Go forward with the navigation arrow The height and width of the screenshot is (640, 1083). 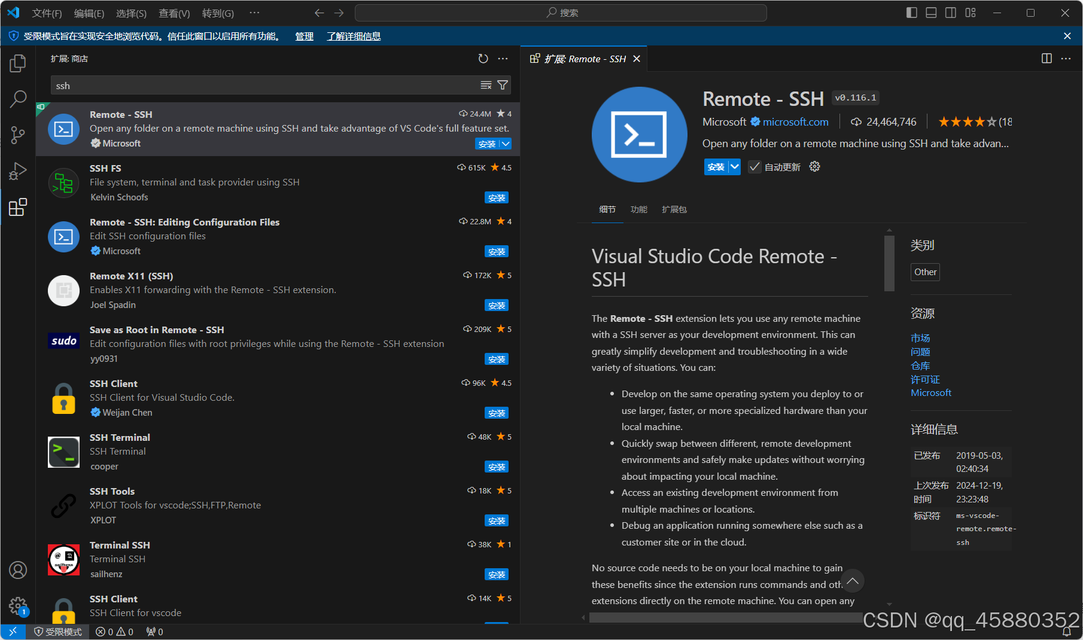339,13
